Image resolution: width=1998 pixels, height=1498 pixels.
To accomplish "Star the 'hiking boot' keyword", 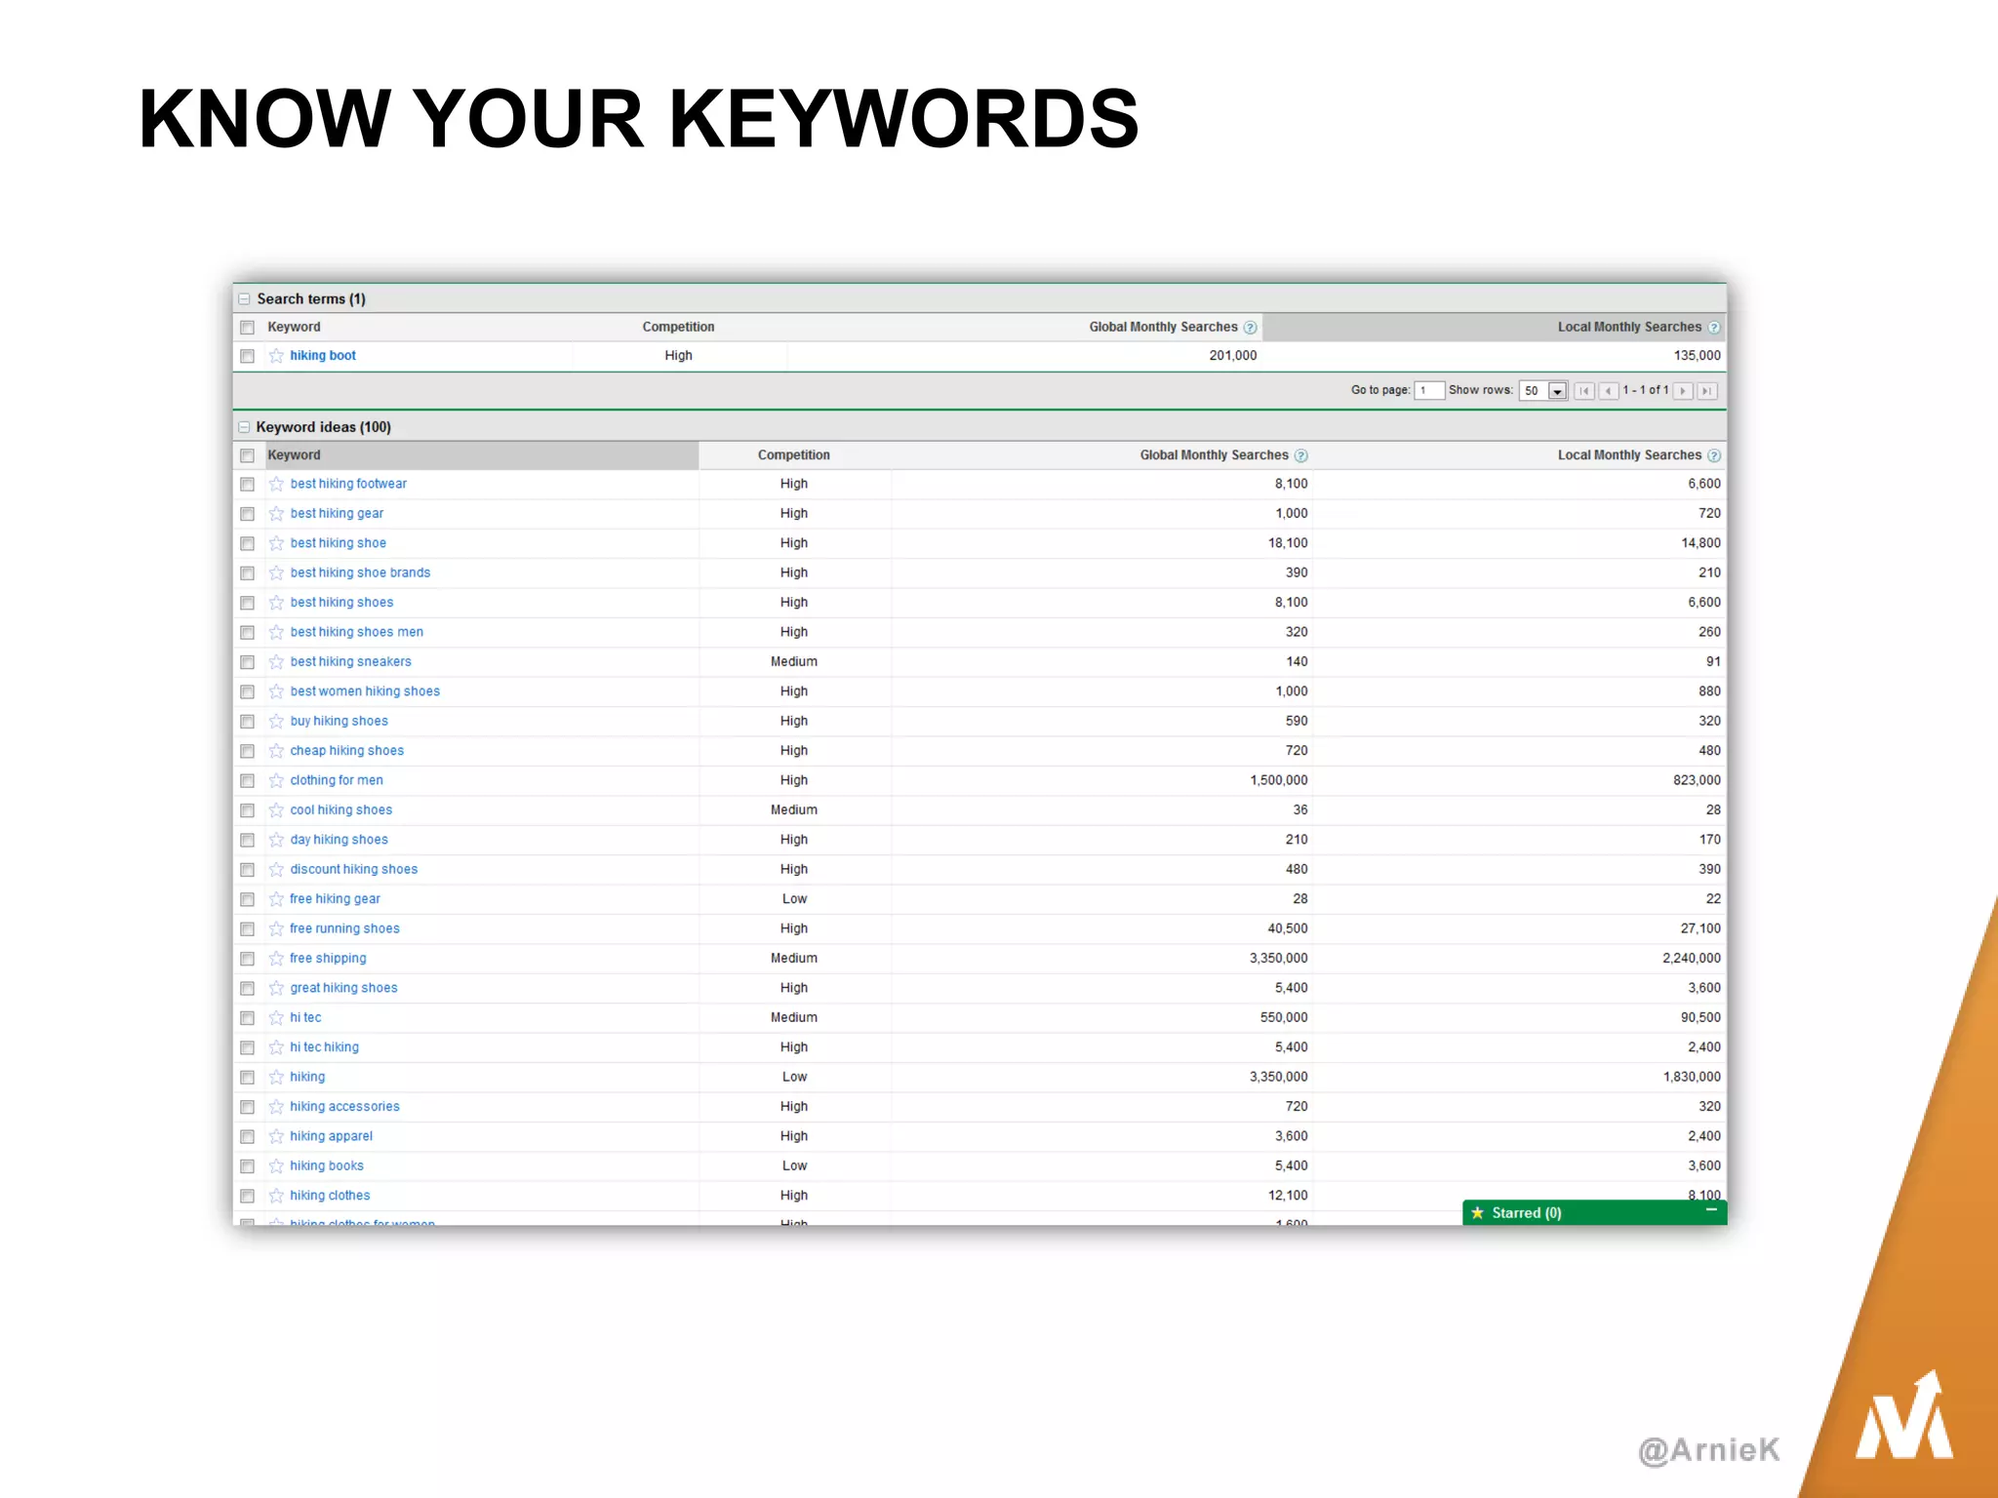I will coord(276,356).
